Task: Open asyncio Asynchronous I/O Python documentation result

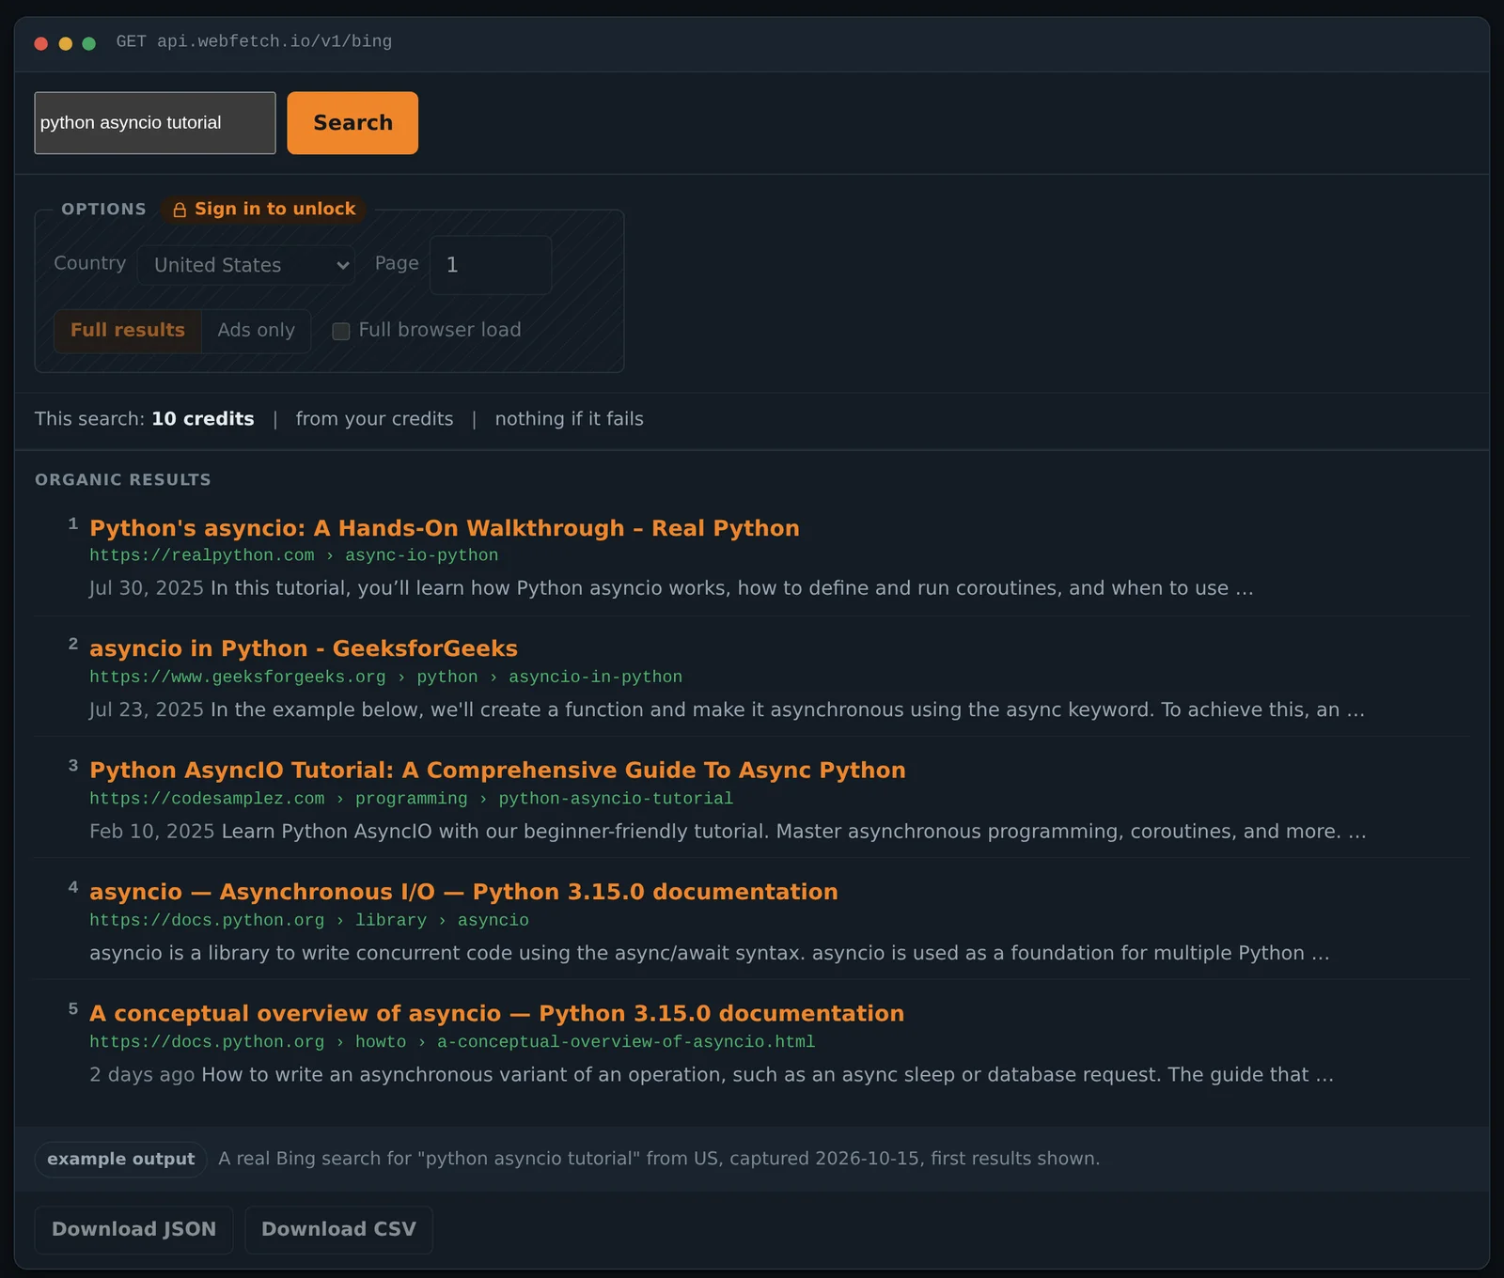Action: 463,892
